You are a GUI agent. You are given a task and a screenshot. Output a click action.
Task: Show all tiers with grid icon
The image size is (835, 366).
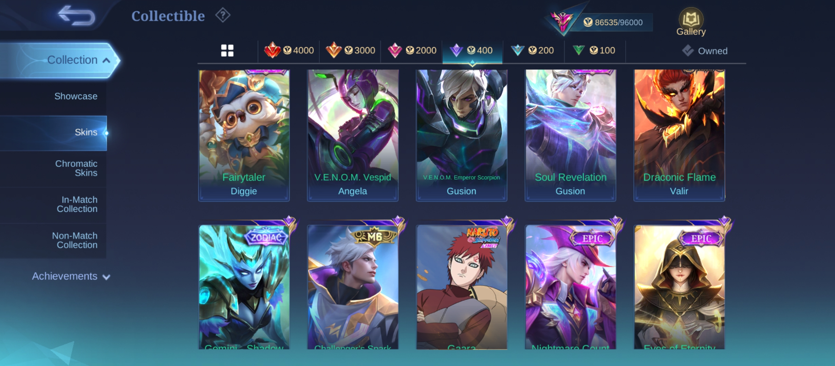click(227, 50)
